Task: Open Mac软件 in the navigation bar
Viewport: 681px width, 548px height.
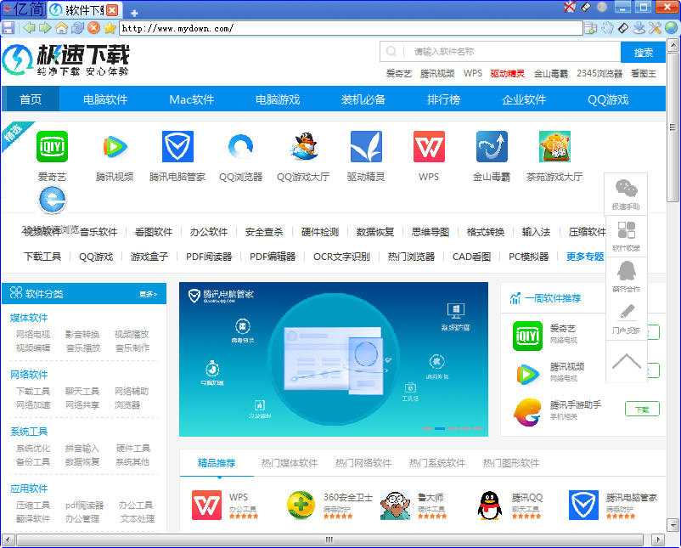Action: [192, 99]
